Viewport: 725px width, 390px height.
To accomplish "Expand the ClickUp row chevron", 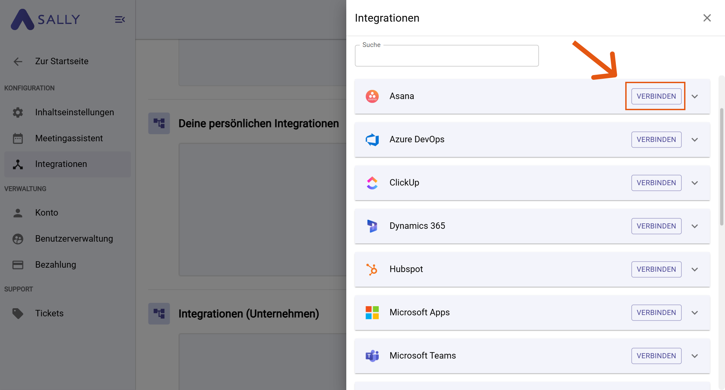I will click(695, 183).
